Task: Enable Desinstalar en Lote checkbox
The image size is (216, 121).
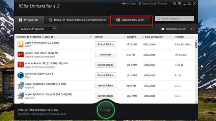Action: click(x=163, y=29)
